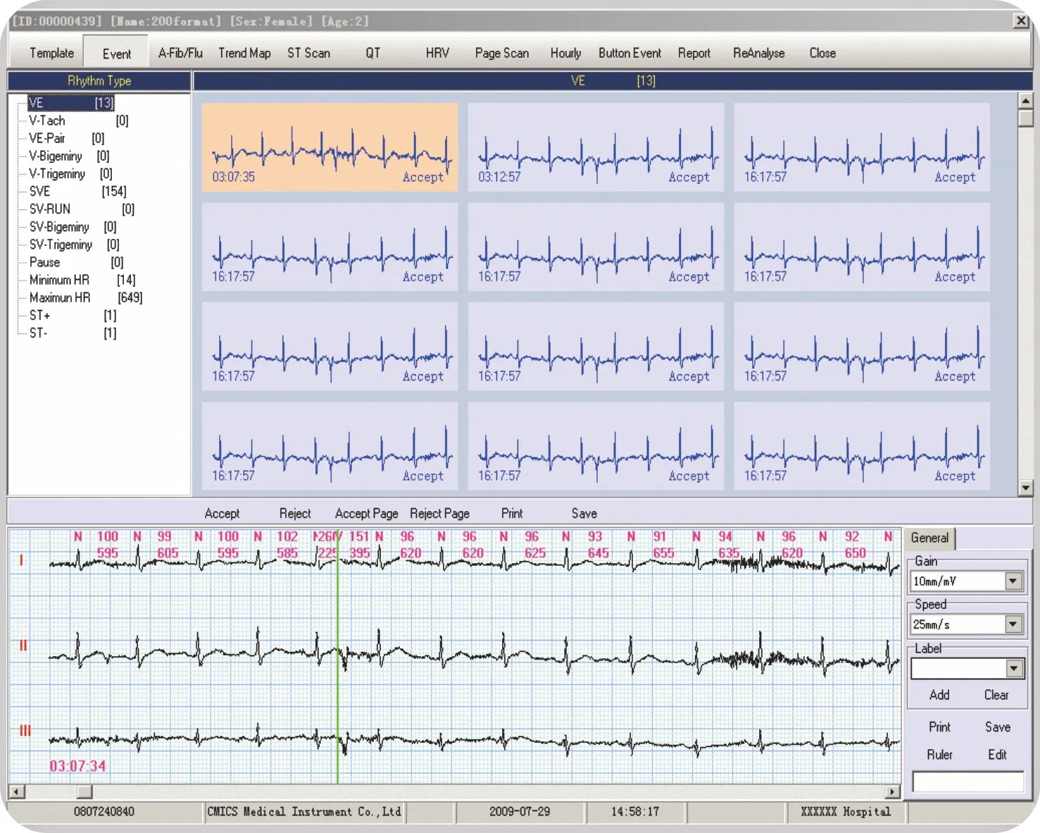
Task: Click the Accept button below thumbnails
Action: pos(222,514)
